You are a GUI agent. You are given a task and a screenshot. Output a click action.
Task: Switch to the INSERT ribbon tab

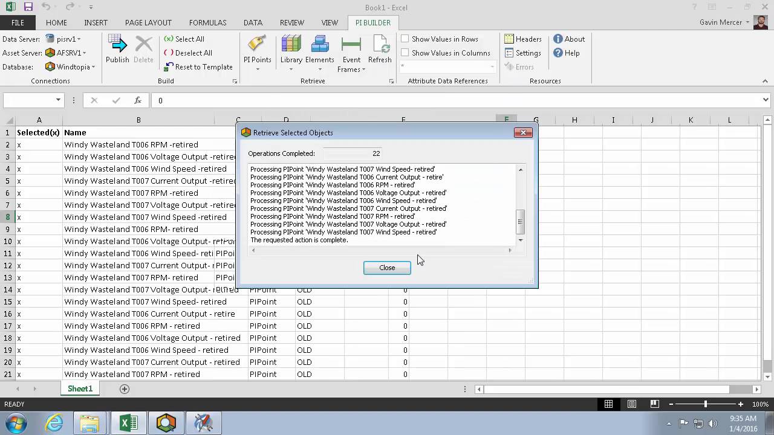click(96, 22)
